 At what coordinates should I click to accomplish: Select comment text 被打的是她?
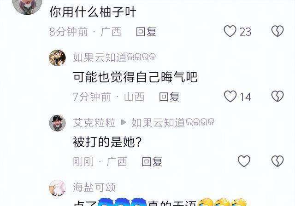(x=107, y=142)
